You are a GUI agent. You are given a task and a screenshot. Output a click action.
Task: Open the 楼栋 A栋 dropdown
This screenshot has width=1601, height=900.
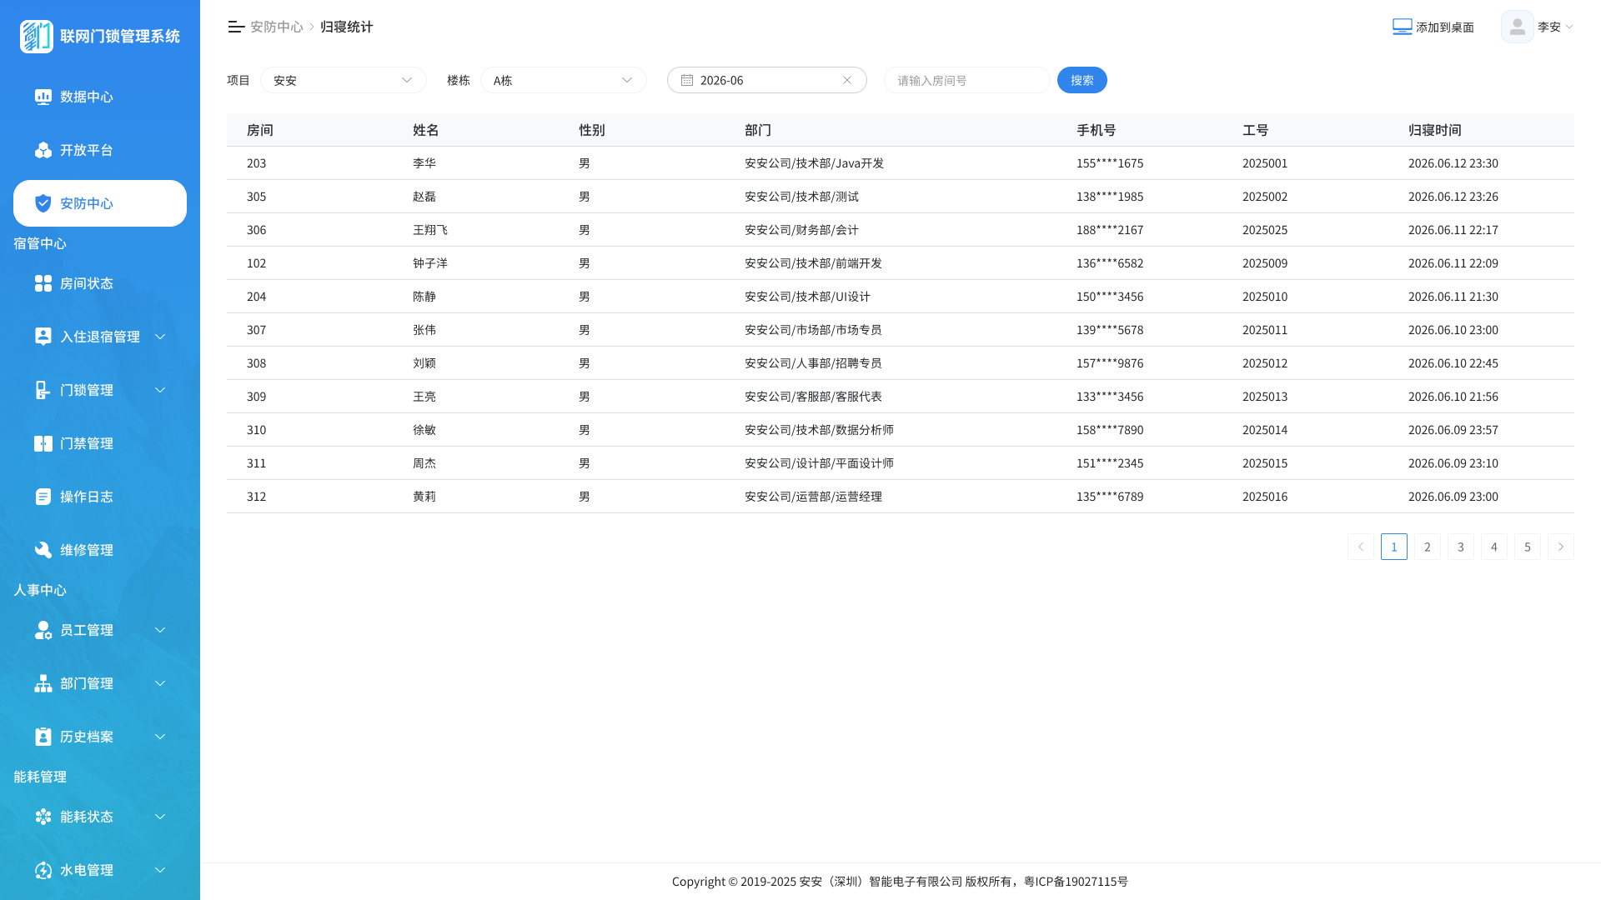tap(564, 80)
